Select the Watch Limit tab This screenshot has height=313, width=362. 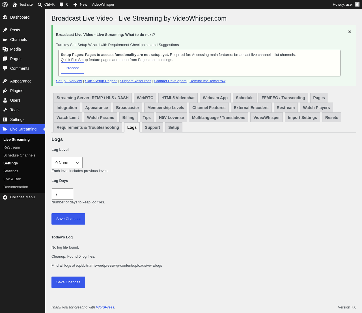[68, 118]
